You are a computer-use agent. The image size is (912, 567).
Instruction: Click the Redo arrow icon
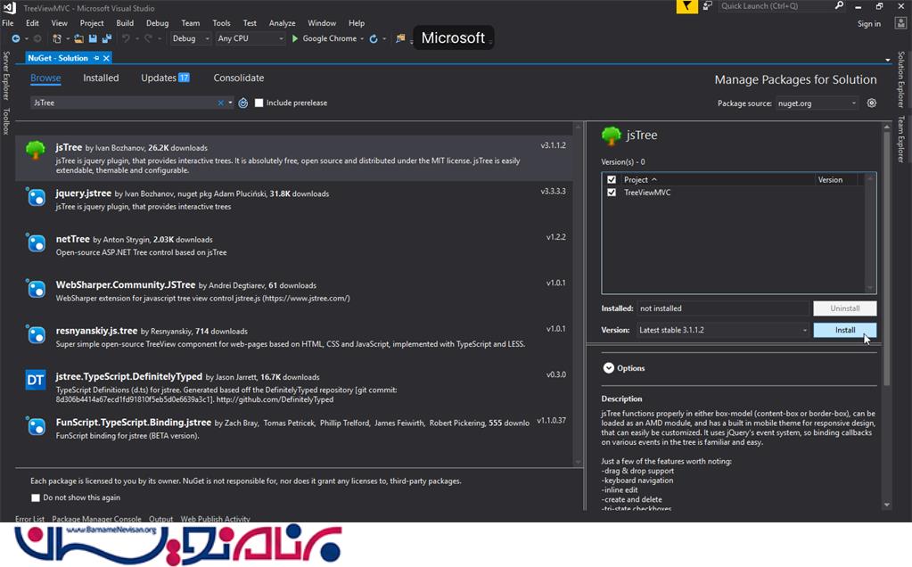point(148,38)
